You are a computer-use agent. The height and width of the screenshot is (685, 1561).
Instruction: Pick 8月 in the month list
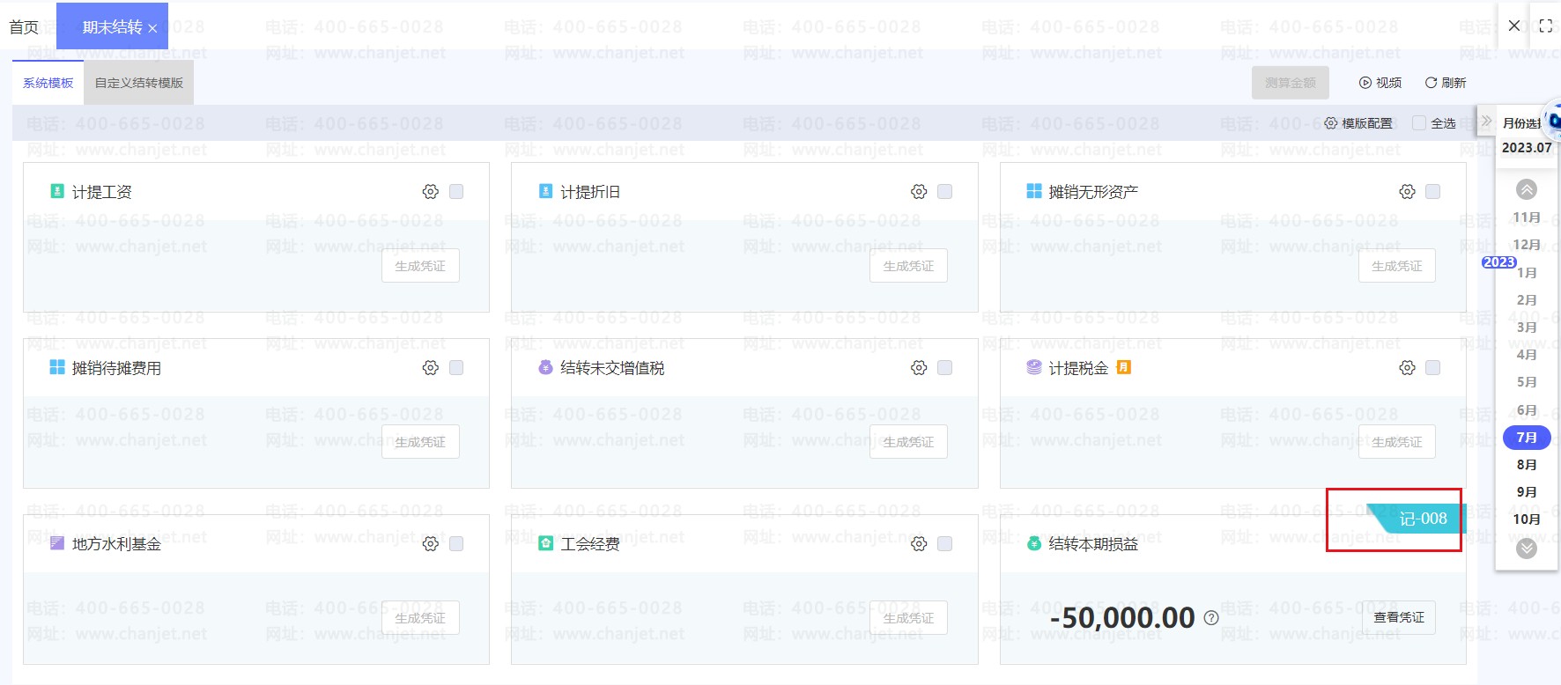coord(1527,465)
